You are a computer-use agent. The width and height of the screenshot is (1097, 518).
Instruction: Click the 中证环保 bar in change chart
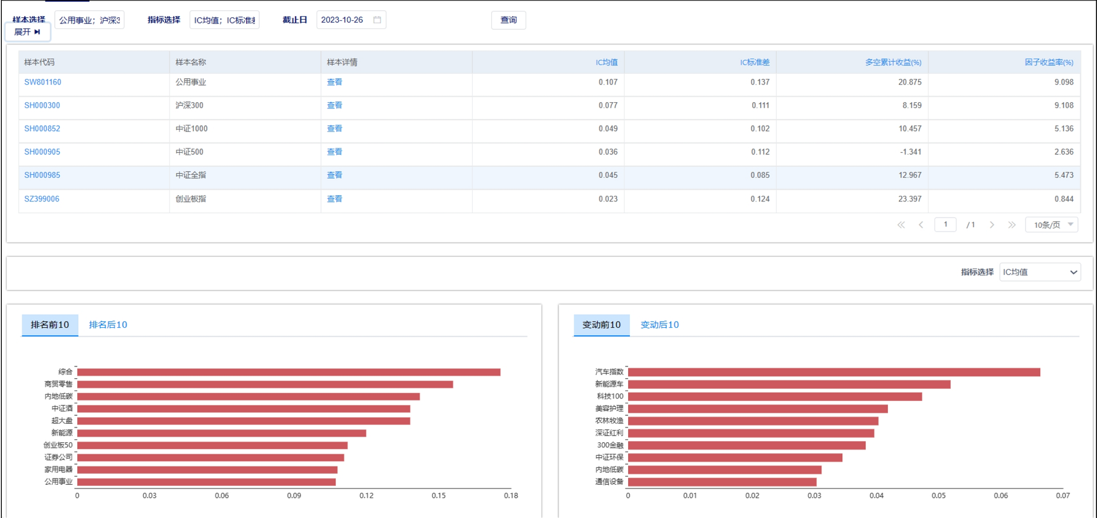(735, 458)
